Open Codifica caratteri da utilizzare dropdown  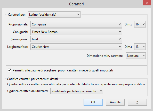coord(77,91)
